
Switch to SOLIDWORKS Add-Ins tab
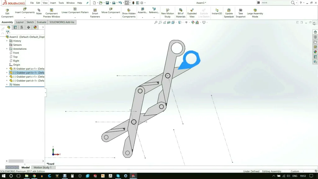pyautogui.click(x=62, y=22)
